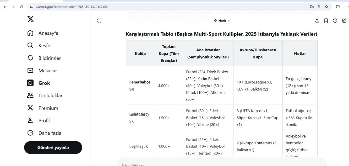Click the Futbol (60+) branches cell
Screen dimensions: 349x166
tap(208, 118)
